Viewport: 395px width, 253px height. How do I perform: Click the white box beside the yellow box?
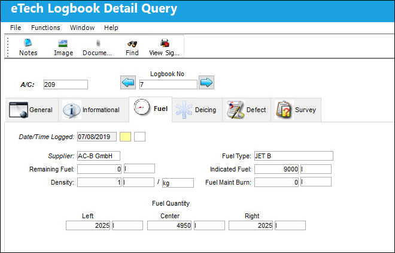click(140, 137)
